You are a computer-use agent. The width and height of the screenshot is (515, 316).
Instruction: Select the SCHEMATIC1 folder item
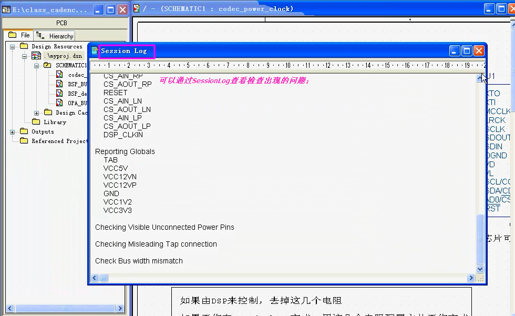(71, 65)
